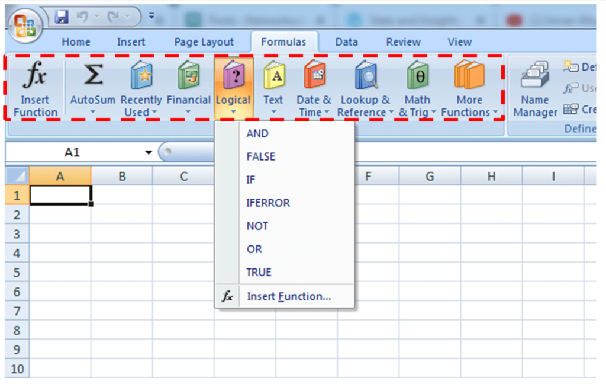
Task: Select the Insert Function icon
Action: tap(34, 86)
